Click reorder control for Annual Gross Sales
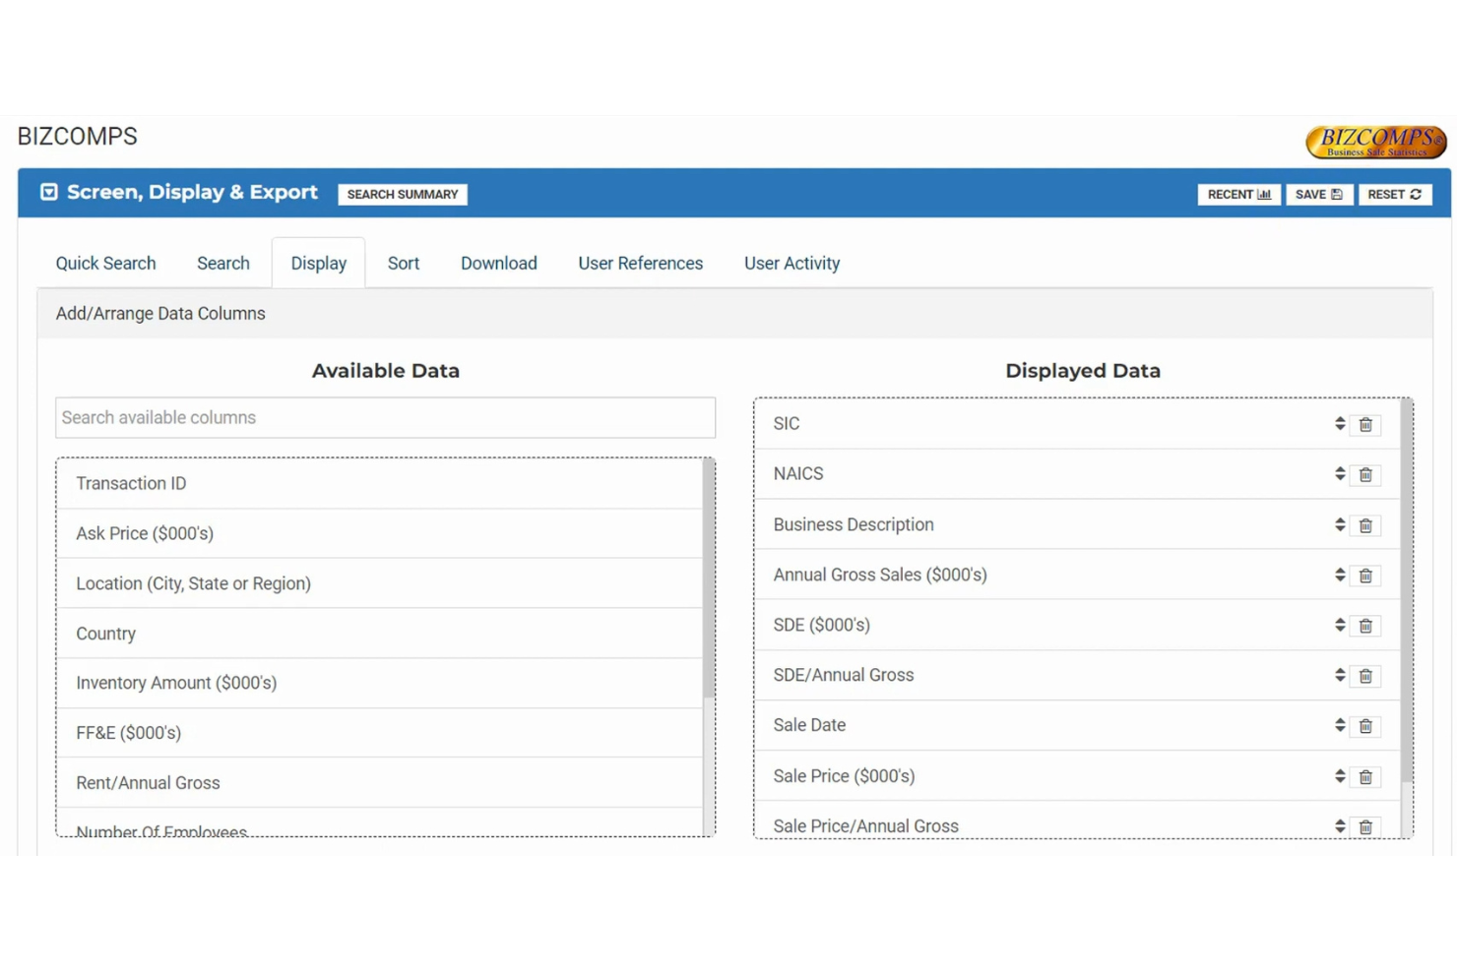The width and height of the screenshot is (1457, 971). coord(1340,575)
